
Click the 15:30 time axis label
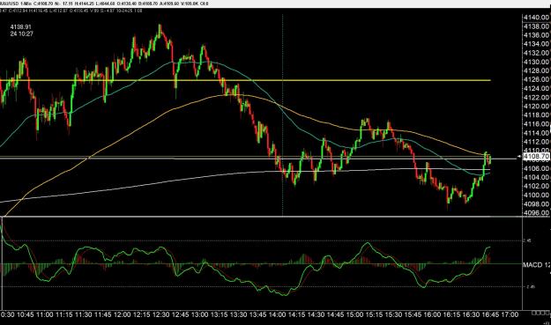393,314
